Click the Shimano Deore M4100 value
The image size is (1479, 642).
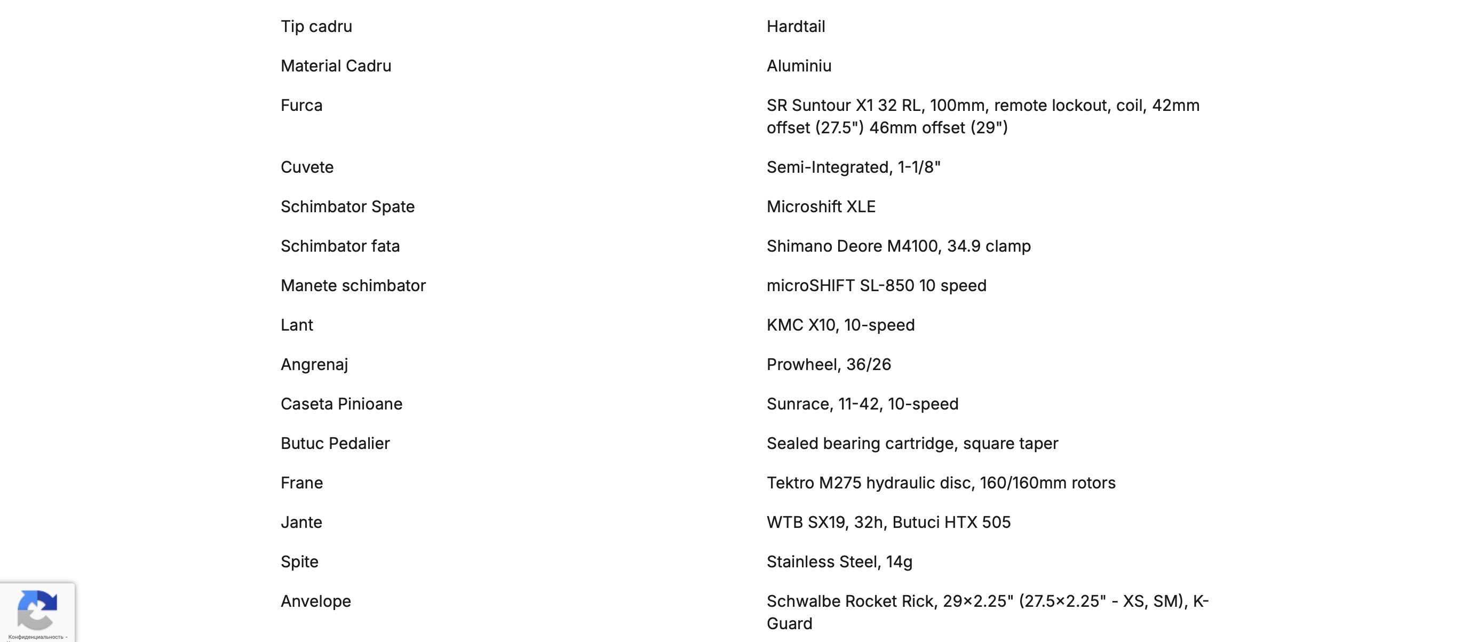coord(898,246)
